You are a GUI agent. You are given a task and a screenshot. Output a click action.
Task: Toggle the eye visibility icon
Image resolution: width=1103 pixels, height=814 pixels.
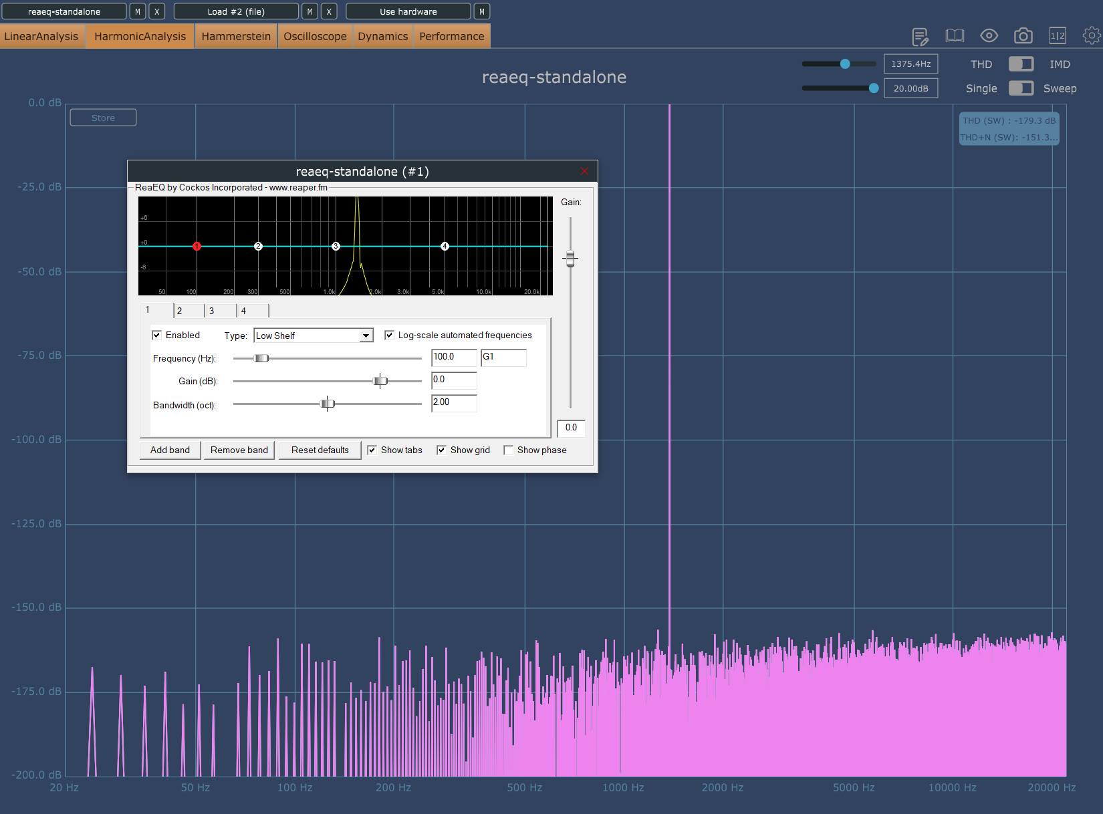(x=989, y=35)
